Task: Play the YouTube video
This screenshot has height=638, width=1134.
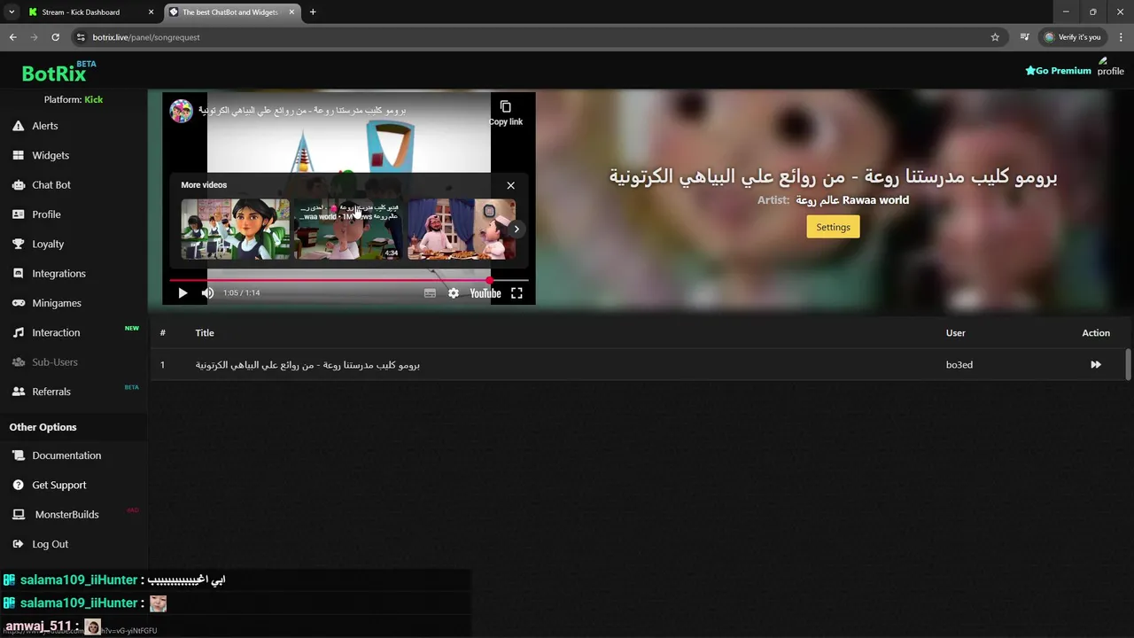Action: 183,293
